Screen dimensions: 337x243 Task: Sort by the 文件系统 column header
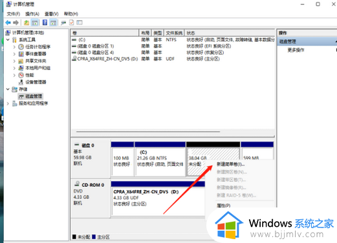(x=174, y=33)
